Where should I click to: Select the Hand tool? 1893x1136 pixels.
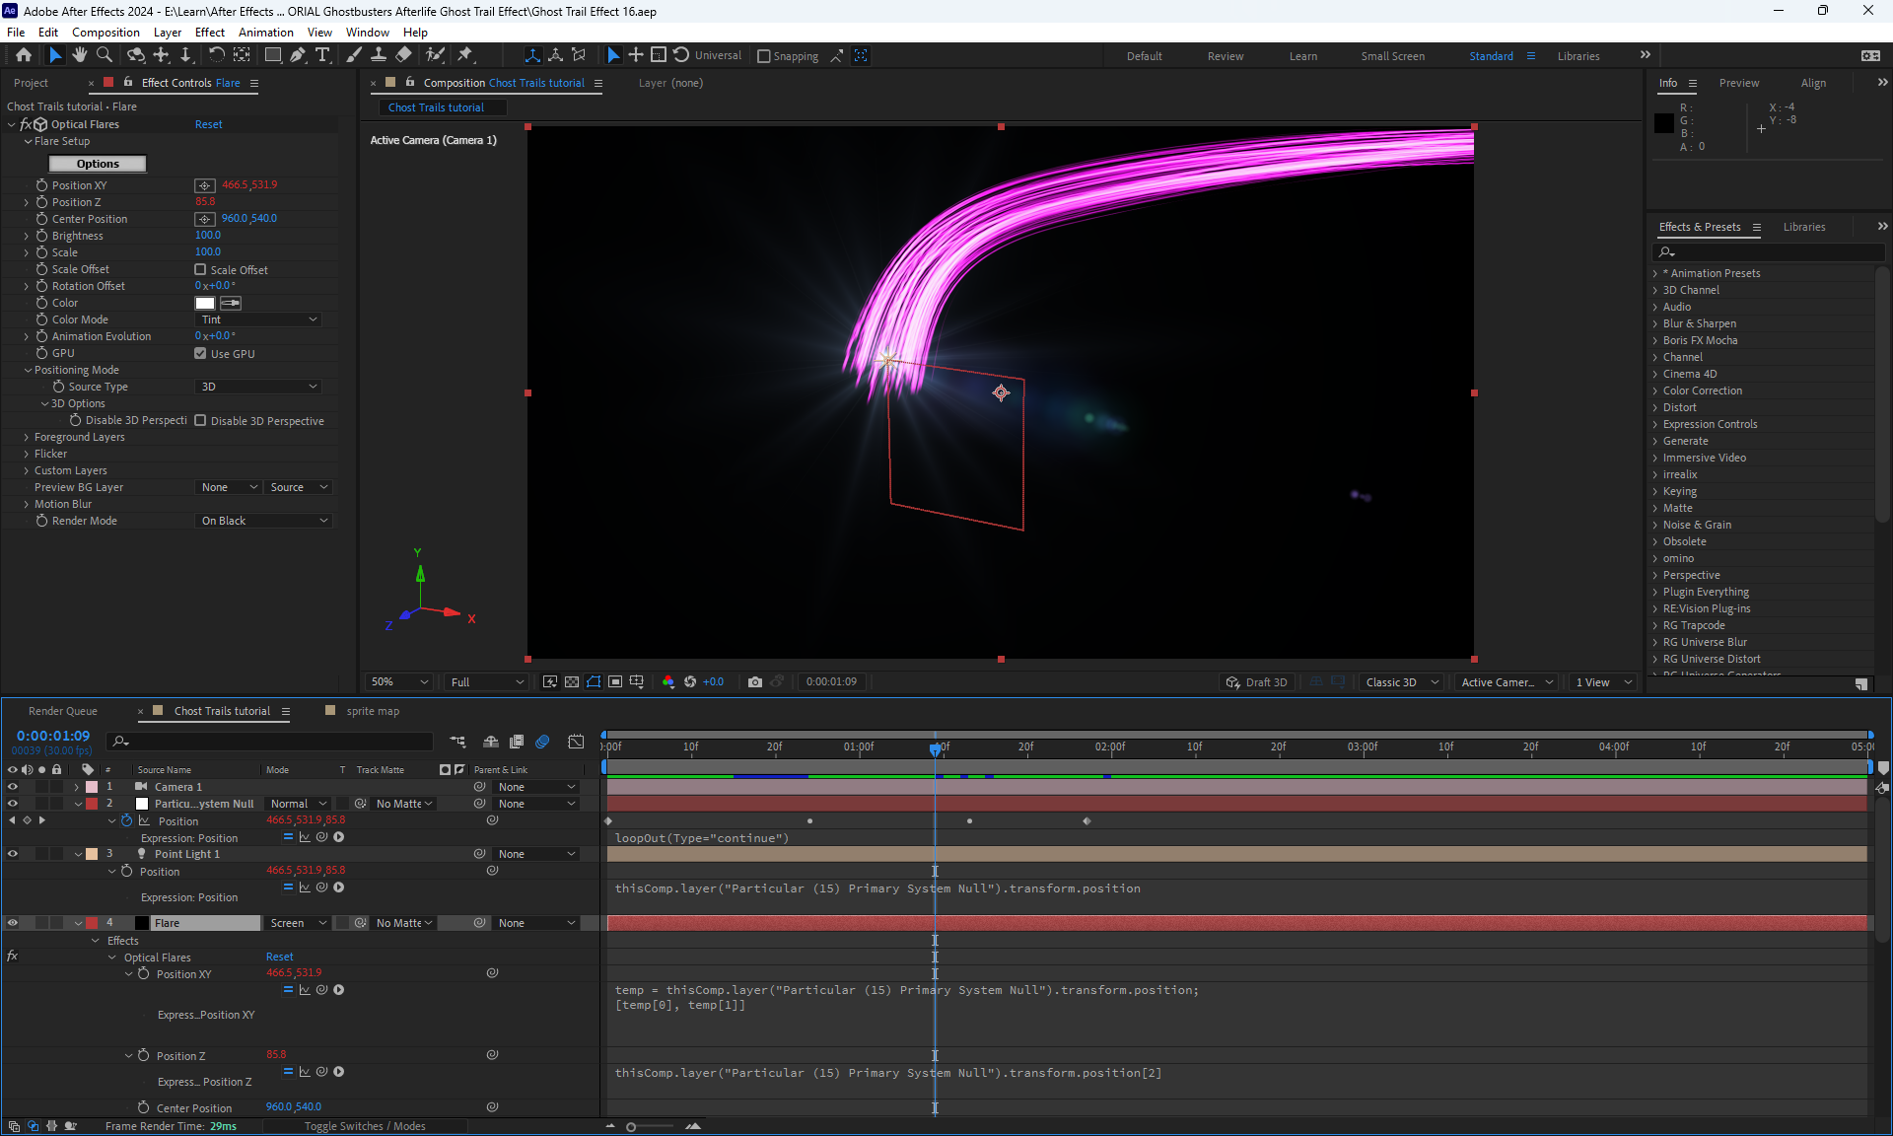80,55
